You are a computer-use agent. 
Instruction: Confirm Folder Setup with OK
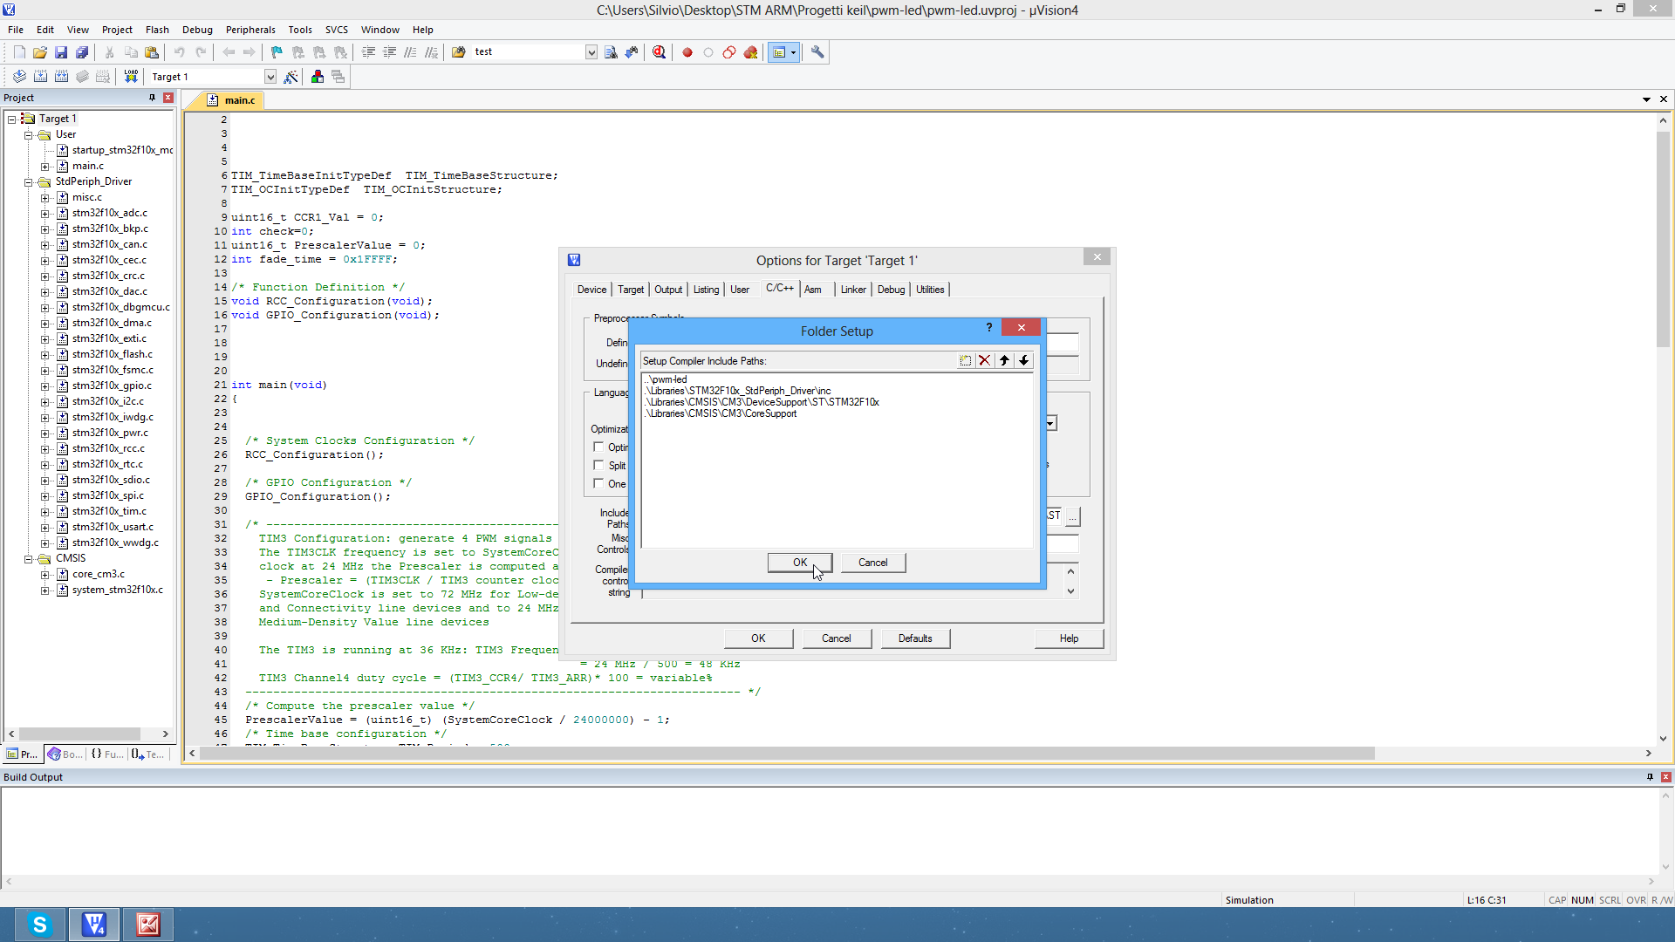799,563
